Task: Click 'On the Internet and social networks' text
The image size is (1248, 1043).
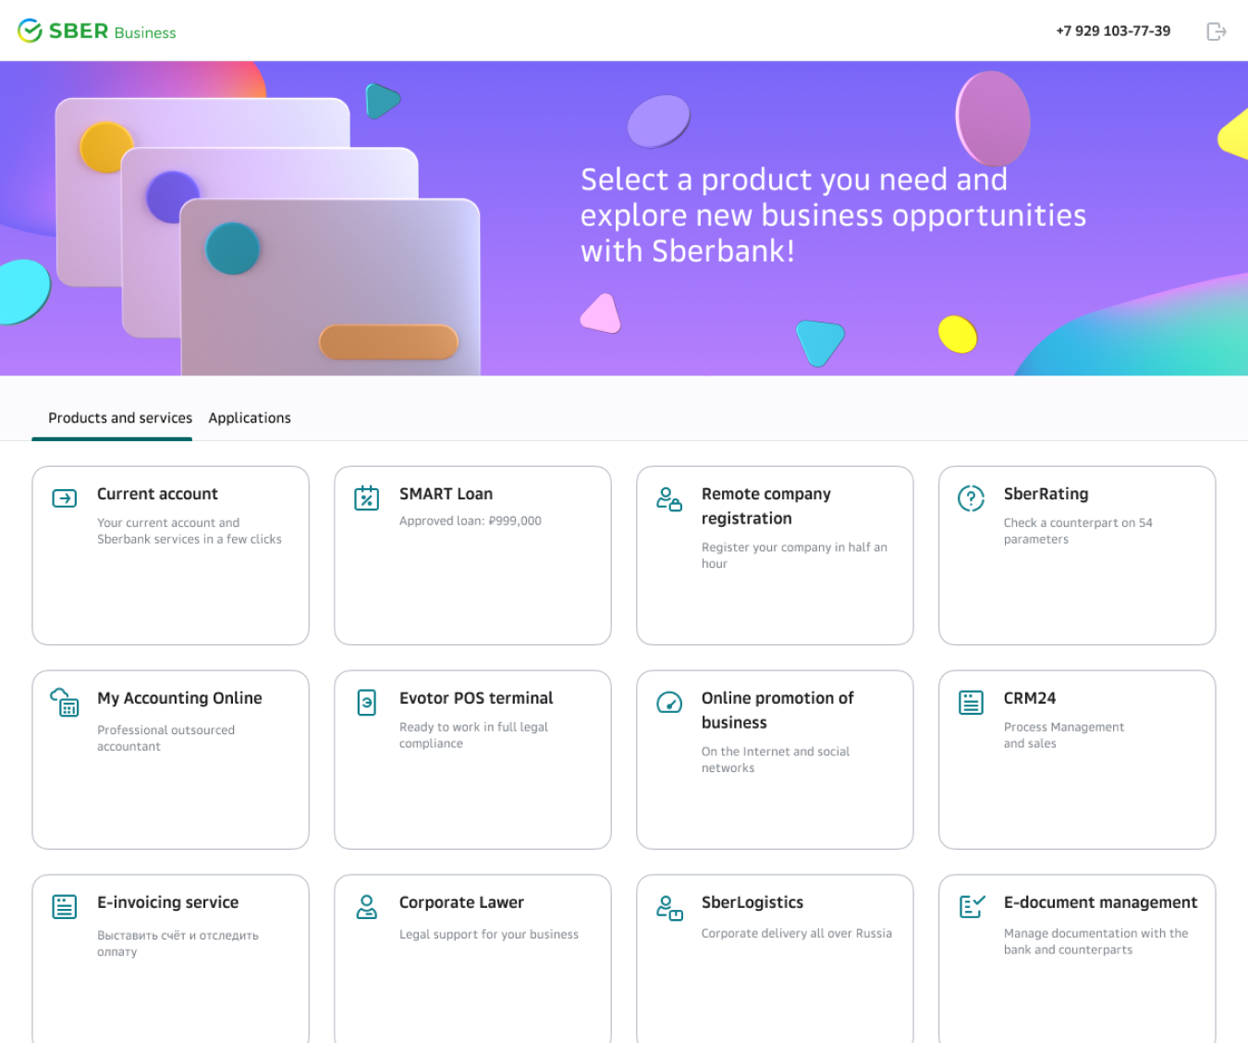Action: 776,759
